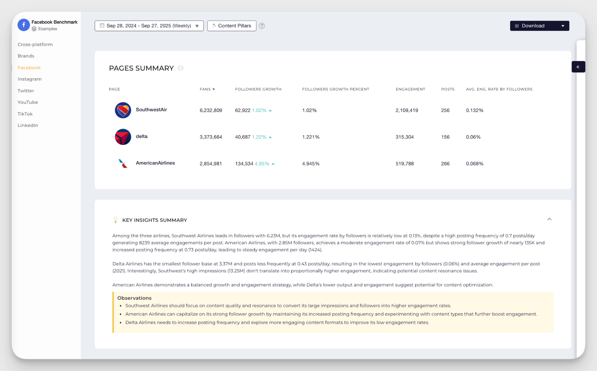Click the Engagement column header
The width and height of the screenshot is (597, 371).
pos(410,89)
